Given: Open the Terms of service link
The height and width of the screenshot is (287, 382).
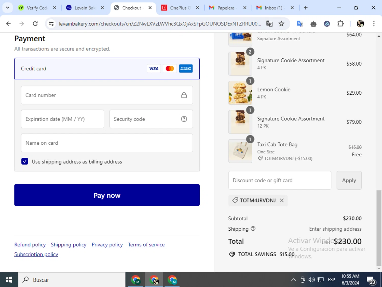Looking at the screenshot, I should pyautogui.click(x=146, y=245).
